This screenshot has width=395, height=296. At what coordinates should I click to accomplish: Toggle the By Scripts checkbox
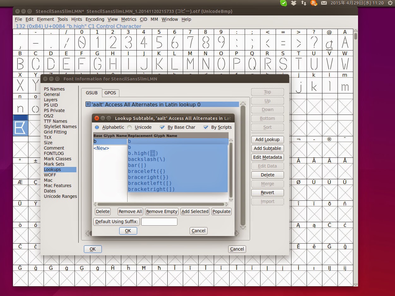[x=206, y=127]
